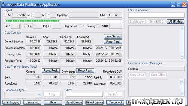The width and height of the screenshot is (188, 106).
Task: Click Reset Peak next to Current column
Action: (51, 71)
